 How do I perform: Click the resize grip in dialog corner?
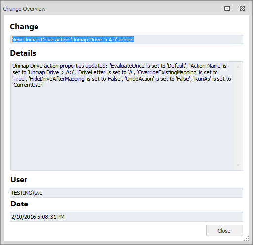[246, 238]
